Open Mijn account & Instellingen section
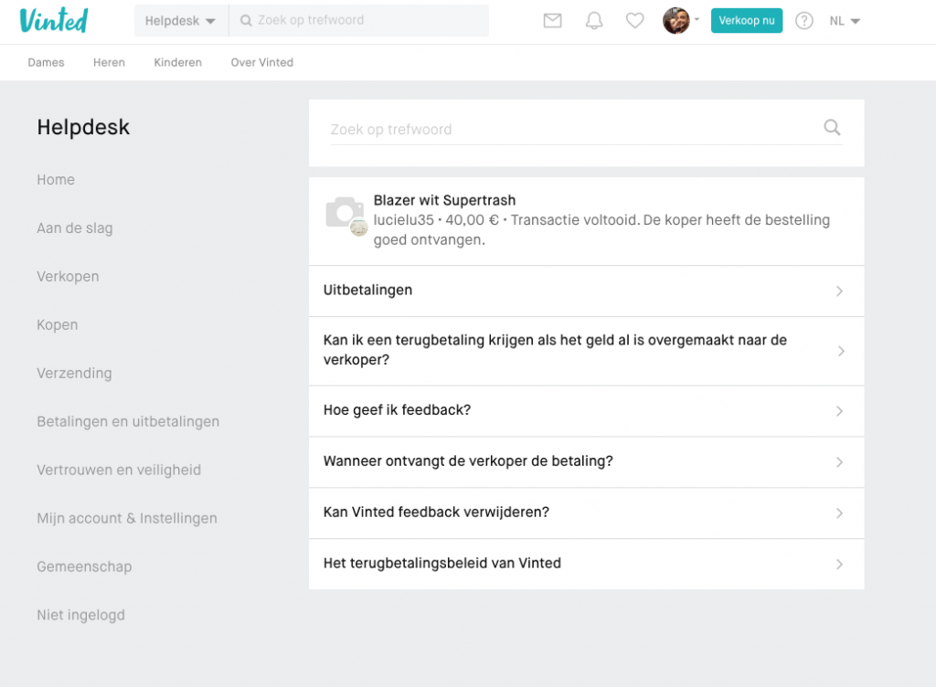The width and height of the screenshot is (936, 687). [126, 518]
